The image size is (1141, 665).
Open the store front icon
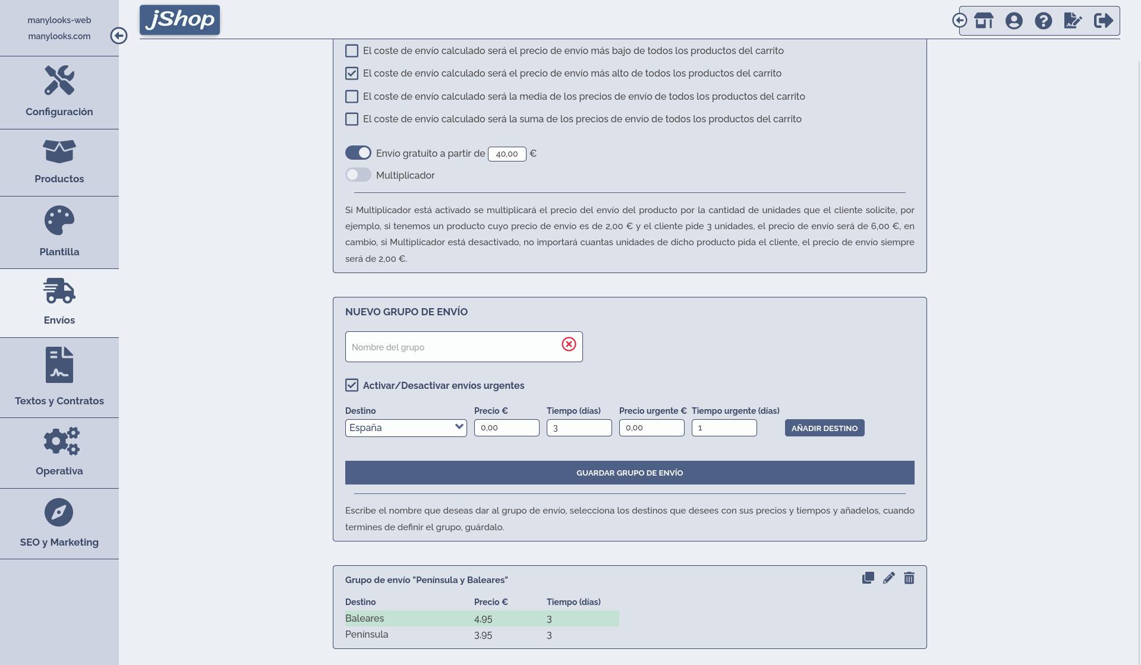pos(984,21)
